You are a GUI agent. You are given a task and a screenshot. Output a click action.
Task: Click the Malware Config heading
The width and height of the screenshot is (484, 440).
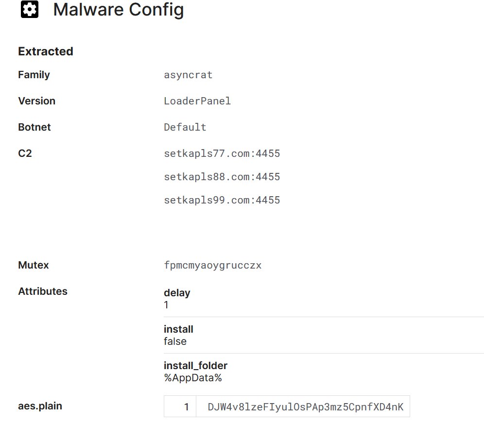(118, 10)
